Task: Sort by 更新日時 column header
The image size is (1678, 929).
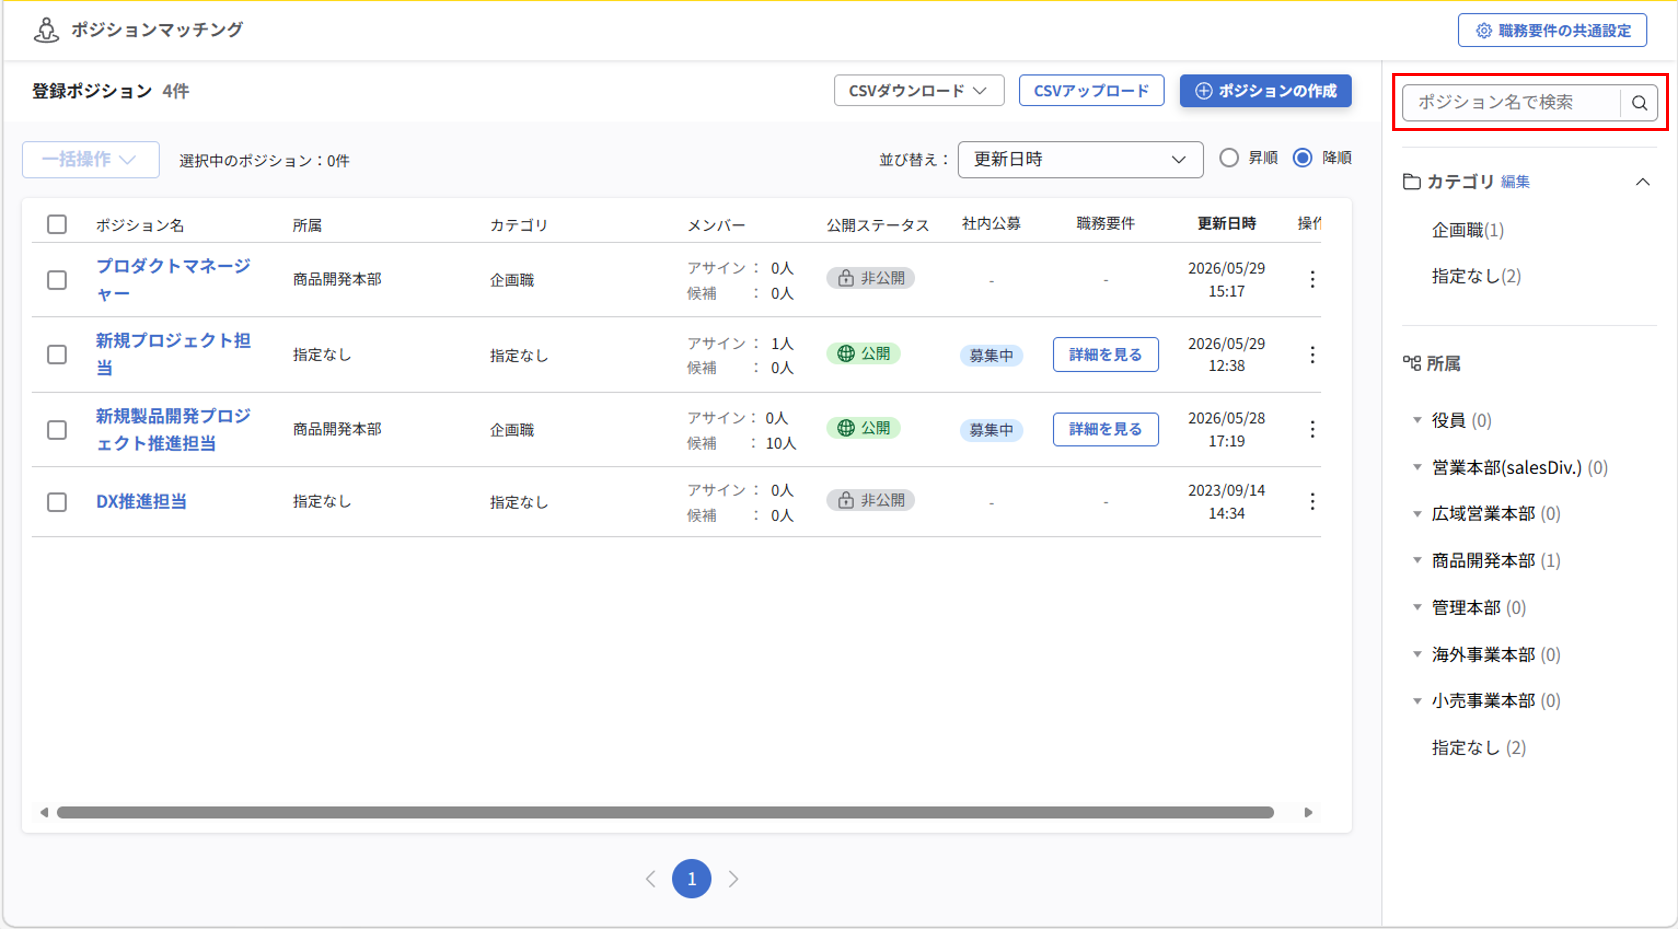Action: click(x=1226, y=223)
